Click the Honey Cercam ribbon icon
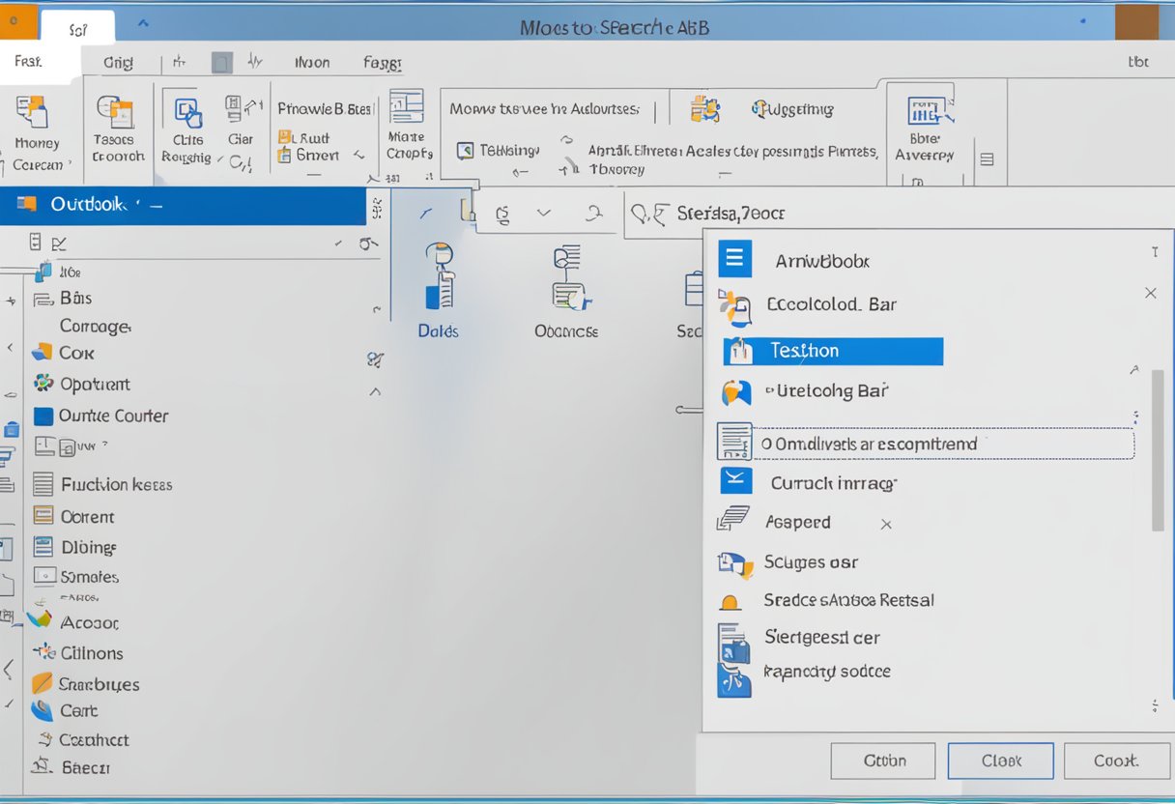This screenshot has height=804, width=1175. pyautogui.click(x=34, y=114)
